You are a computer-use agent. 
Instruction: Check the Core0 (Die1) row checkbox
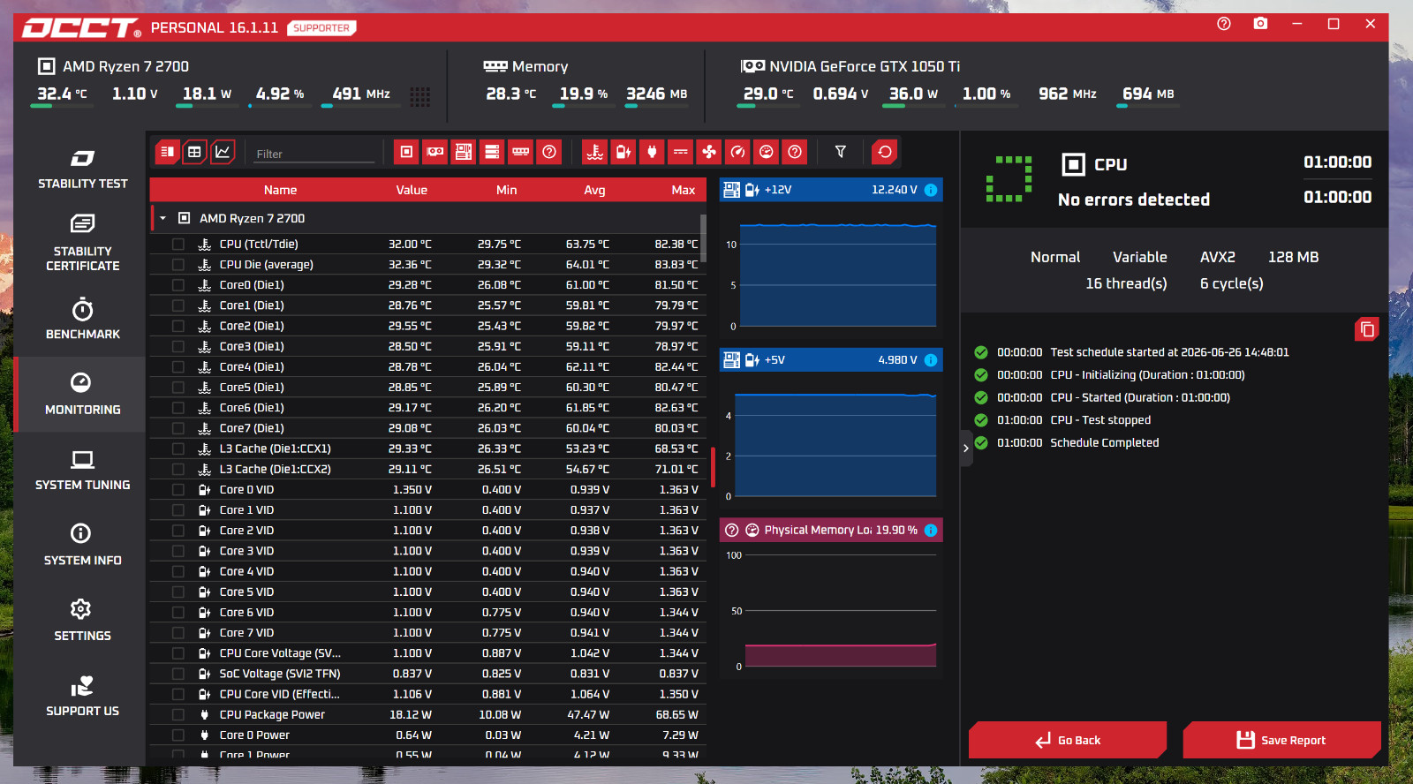(178, 285)
